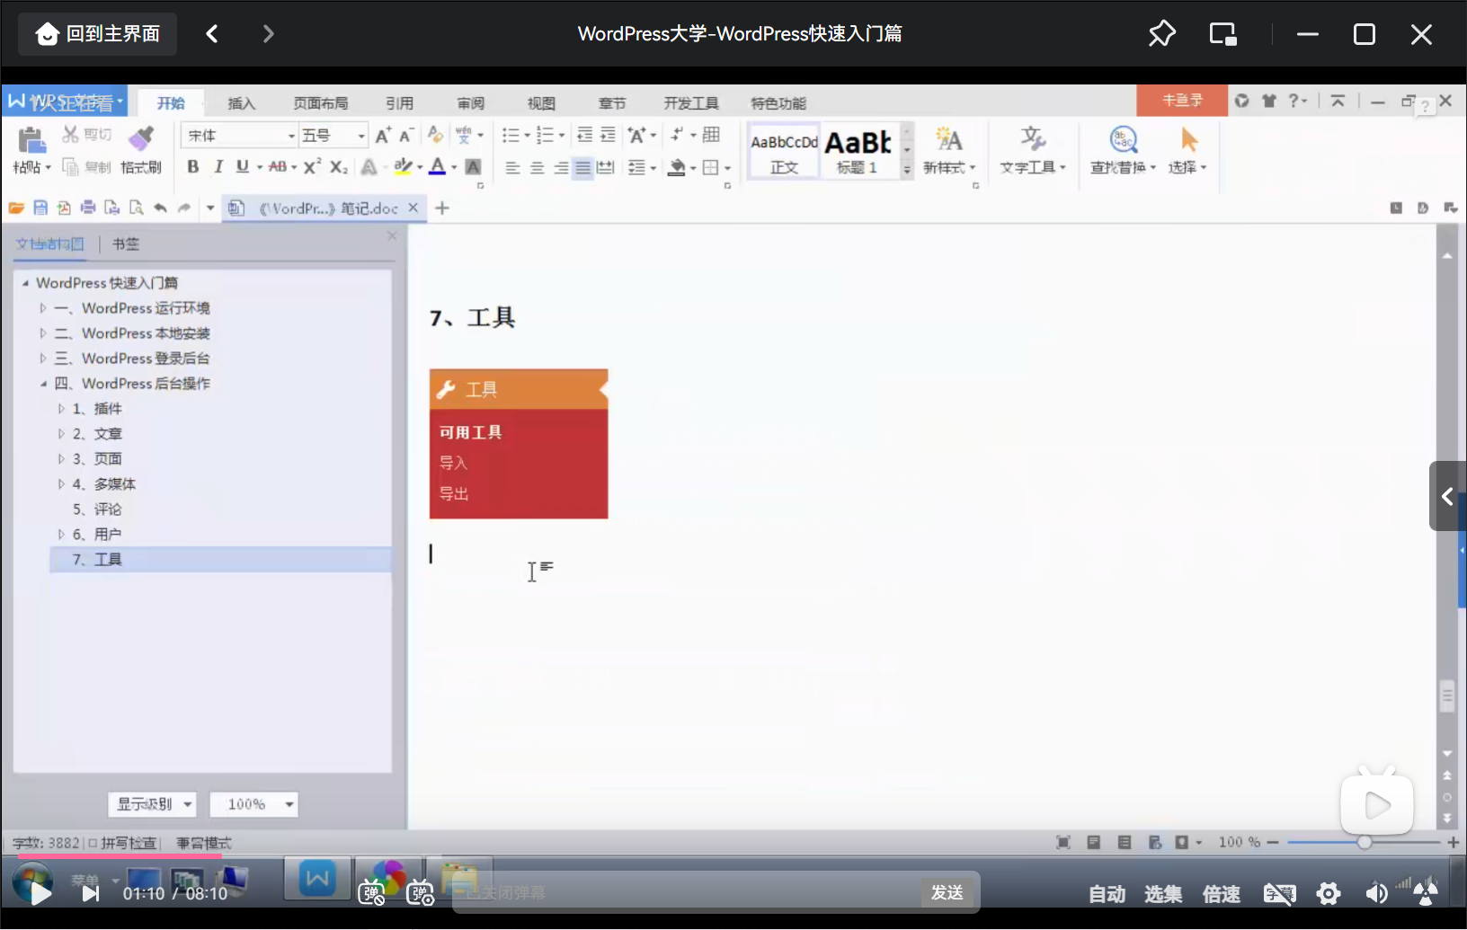1467x930 pixels.
Task: Click the paragraph shading paint bucket icon
Action: point(677,167)
